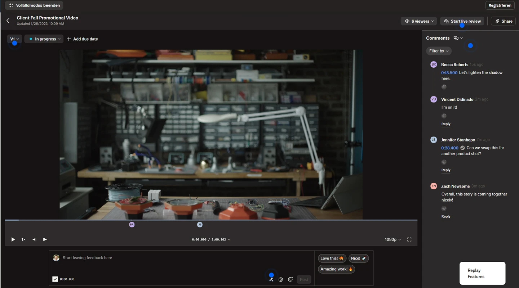The height and width of the screenshot is (288, 519).
Task: Post the feedback comment
Action: [304, 279]
